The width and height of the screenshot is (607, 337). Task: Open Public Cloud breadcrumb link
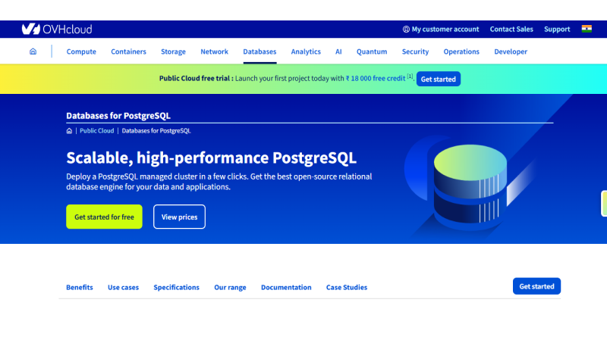pos(97,130)
